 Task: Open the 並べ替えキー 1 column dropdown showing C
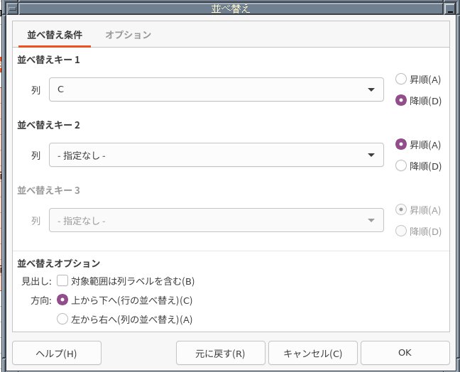pos(216,89)
